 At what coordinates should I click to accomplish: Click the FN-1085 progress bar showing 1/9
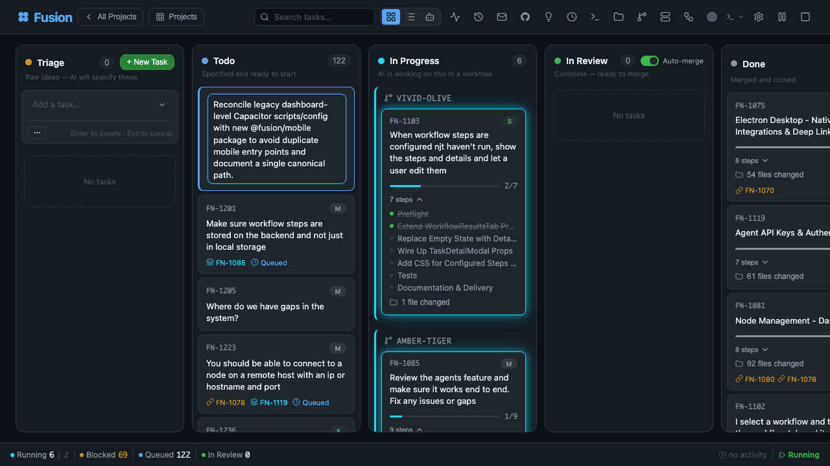click(x=444, y=416)
